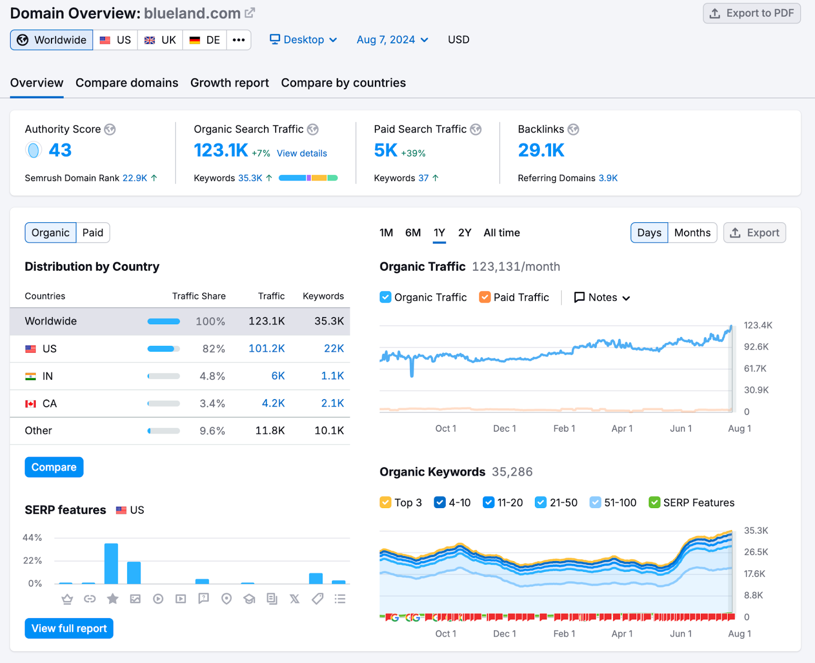Click the image pack SERP feature icon
Viewport: 815px width, 663px height.
pyautogui.click(x=135, y=599)
